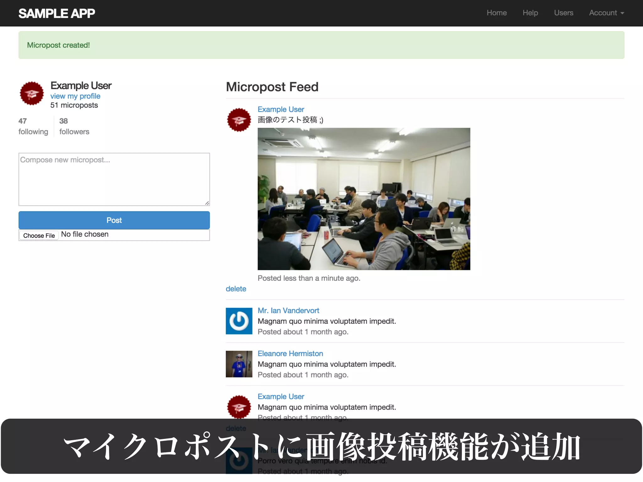Click the sidebar Example User avatar icon
The width and height of the screenshot is (643, 482).
pos(32,94)
